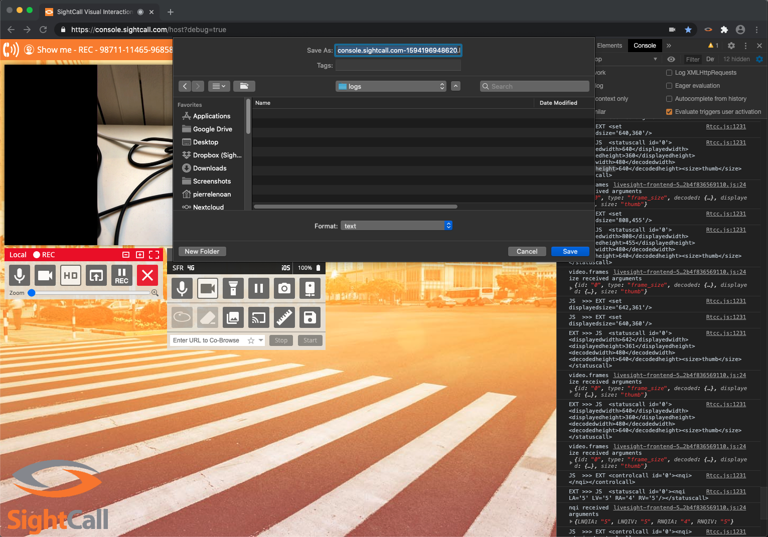Enable Autocomplete from history checkbox

669,99
